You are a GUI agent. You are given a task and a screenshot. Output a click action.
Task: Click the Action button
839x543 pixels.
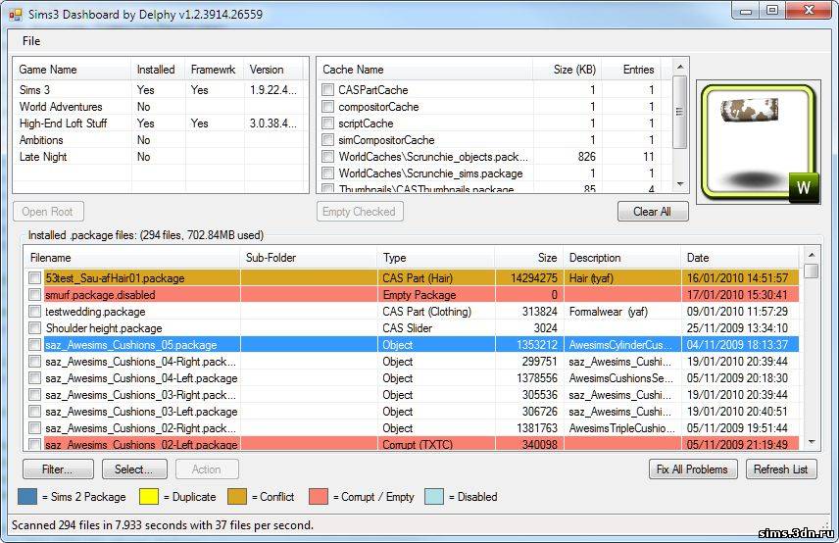(207, 469)
